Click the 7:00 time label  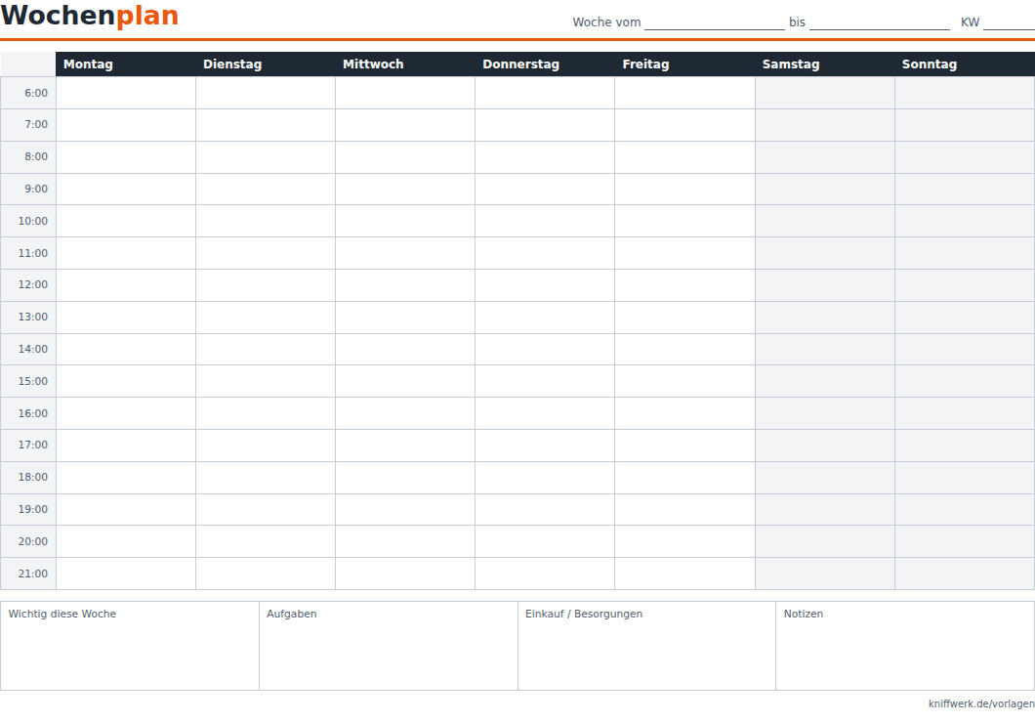point(36,124)
